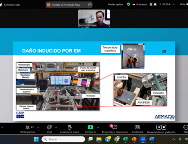Image resolution: width=188 pixels, height=144 pixels.
Task: Open the Windows Start menu
Action: pyautogui.click(x=36, y=139)
